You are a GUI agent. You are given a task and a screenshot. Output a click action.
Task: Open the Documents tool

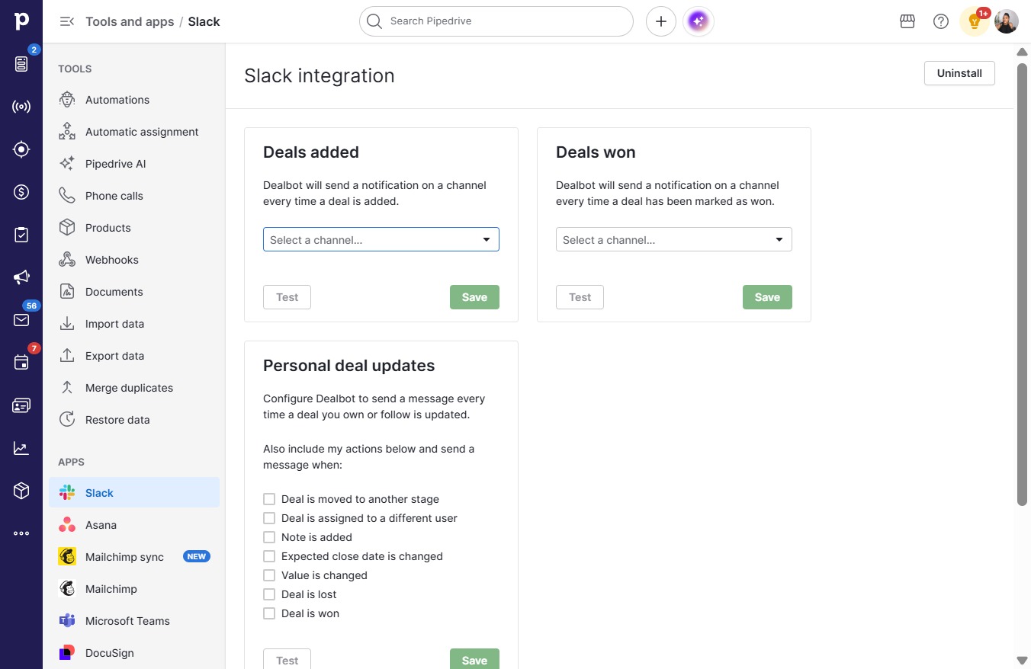134,292
